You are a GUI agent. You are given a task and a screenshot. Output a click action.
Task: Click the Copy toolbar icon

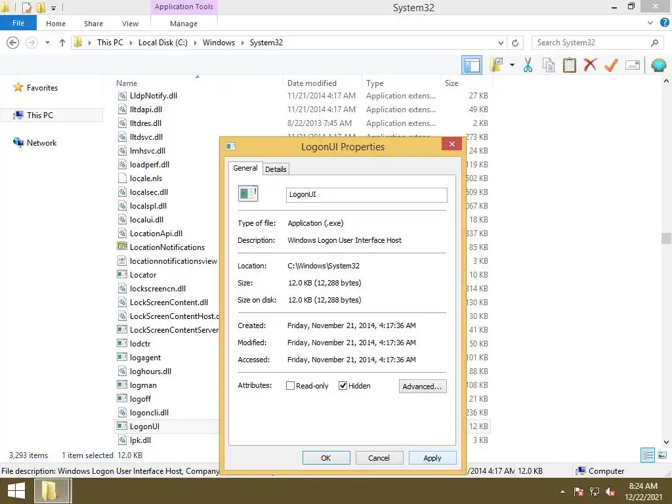[x=549, y=65]
